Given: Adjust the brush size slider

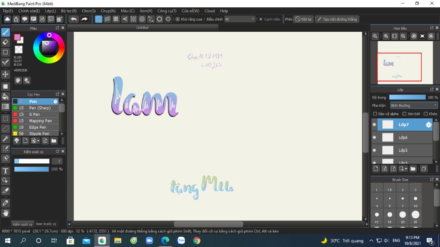Looking at the screenshot, I should point(32,161).
